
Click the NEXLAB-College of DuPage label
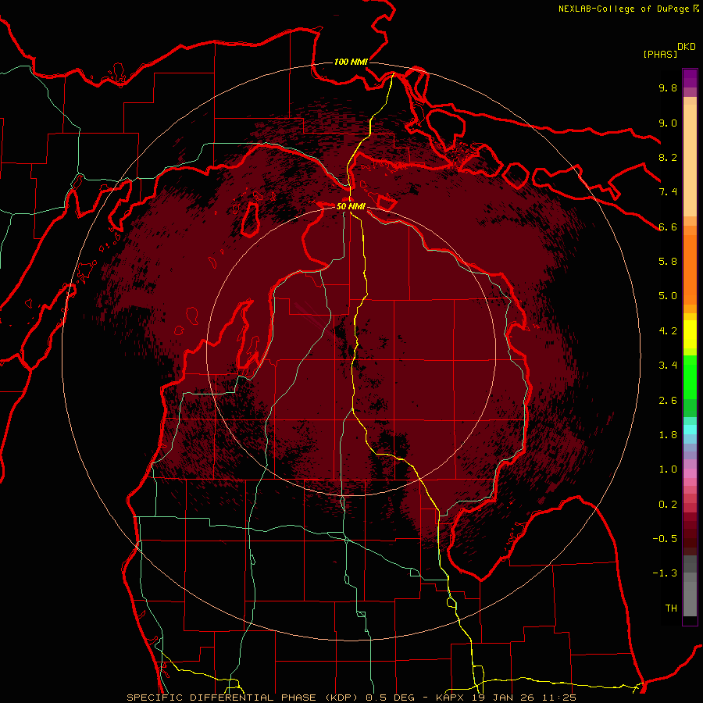[x=623, y=9]
